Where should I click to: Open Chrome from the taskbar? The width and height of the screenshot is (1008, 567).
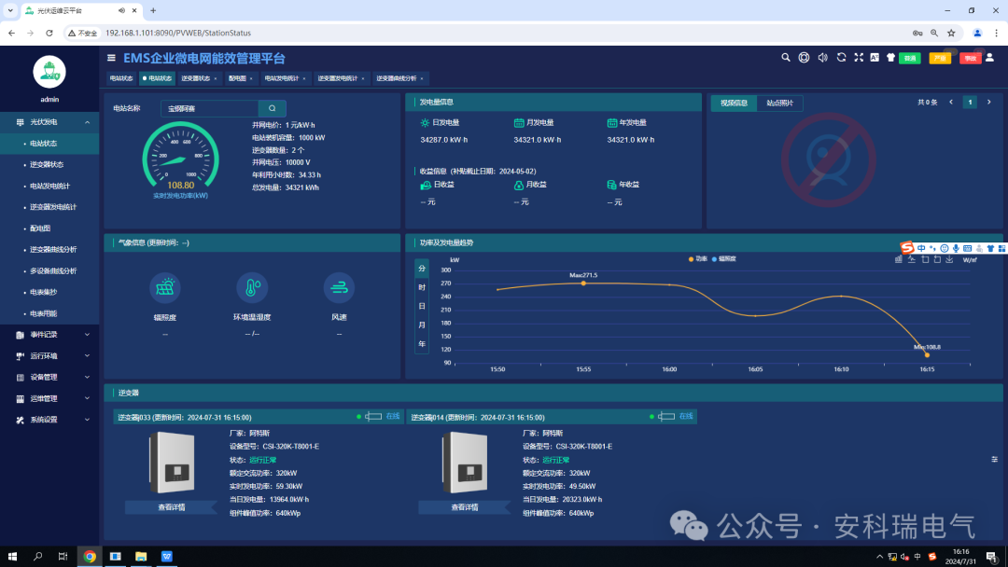[x=90, y=556]
